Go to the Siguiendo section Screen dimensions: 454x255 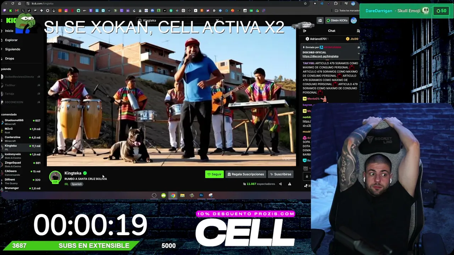pos(13,49)
